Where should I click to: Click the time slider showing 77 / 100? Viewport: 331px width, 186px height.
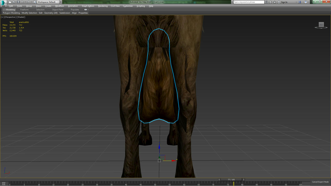pos(231,180)
